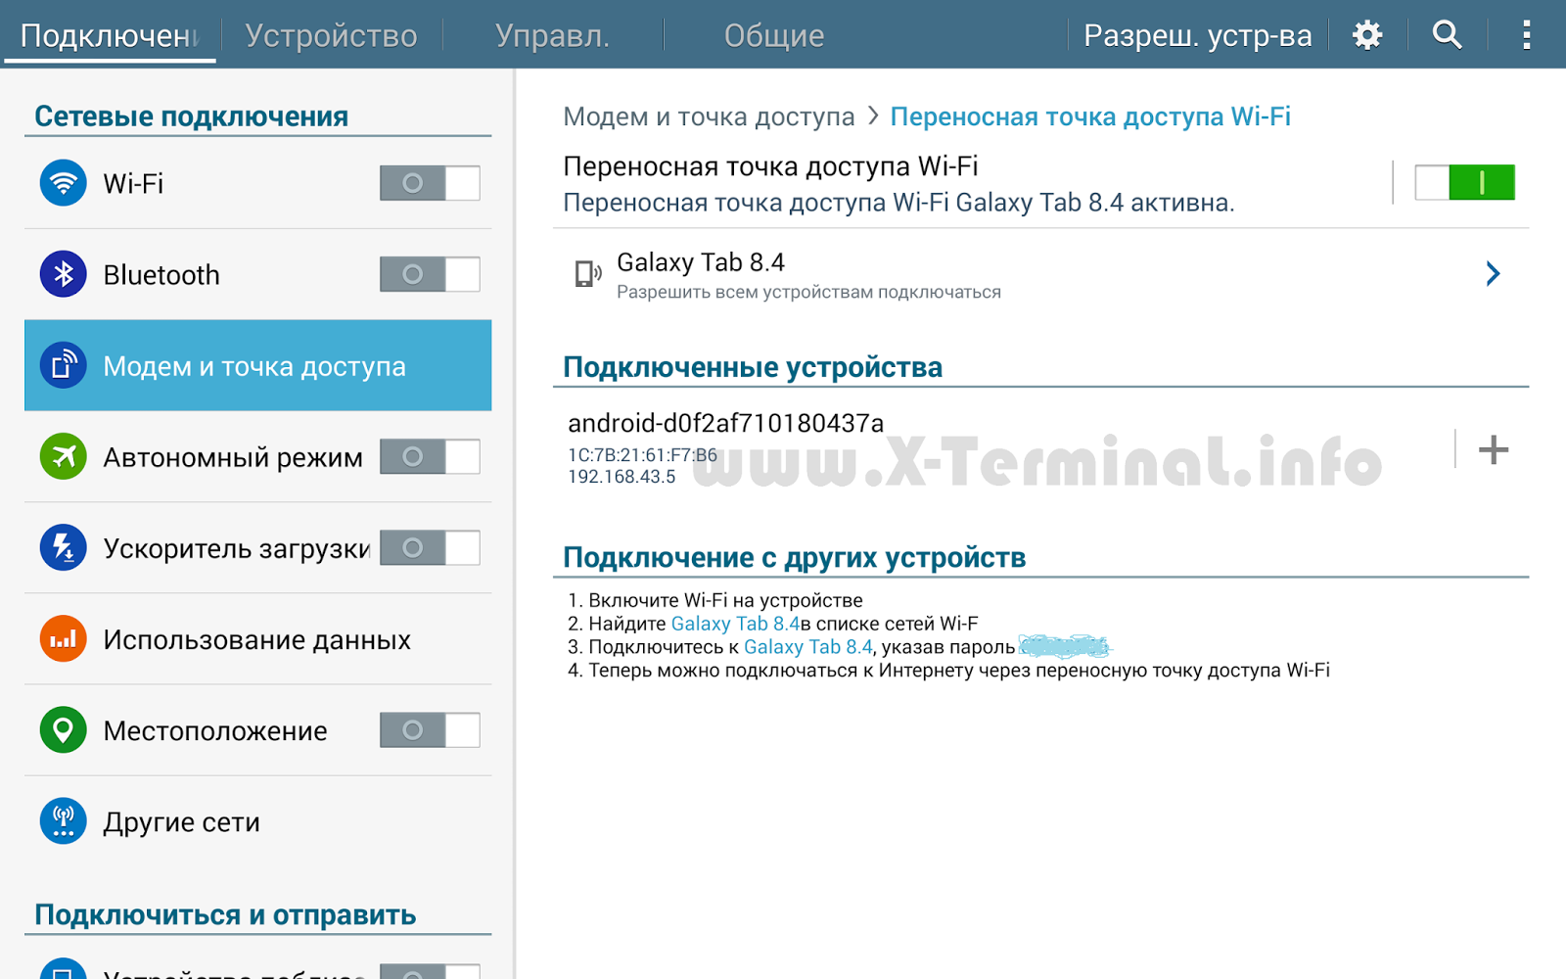Tap Модем и точка доступа icon
The width and height of the screenshot is (1566, 979).
(x=63, y=365)
